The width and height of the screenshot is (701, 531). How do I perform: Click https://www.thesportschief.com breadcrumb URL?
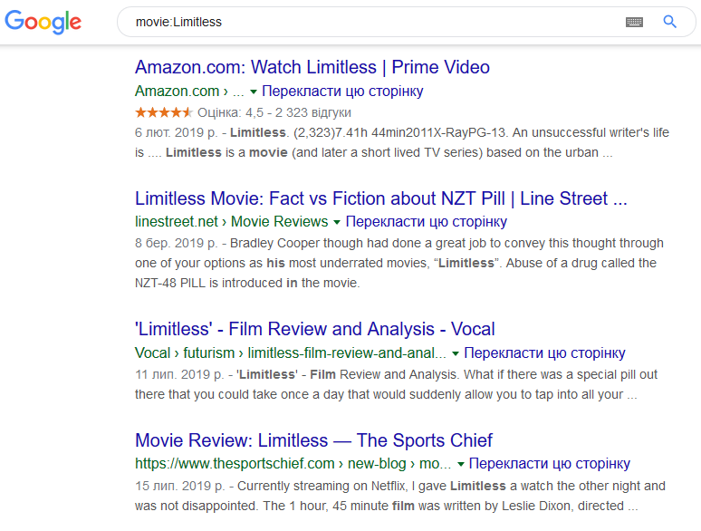click(x=293, y=463)
